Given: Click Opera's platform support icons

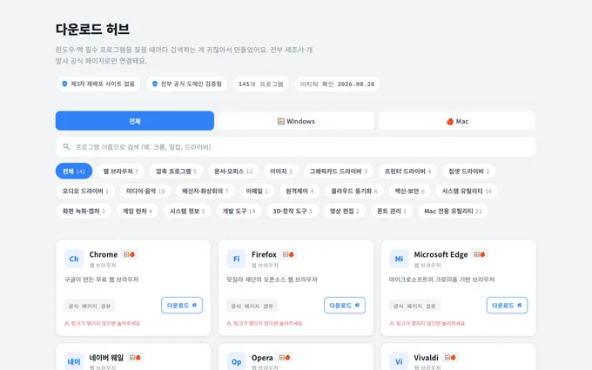Looking at the screenshot, I should point(285,357).
